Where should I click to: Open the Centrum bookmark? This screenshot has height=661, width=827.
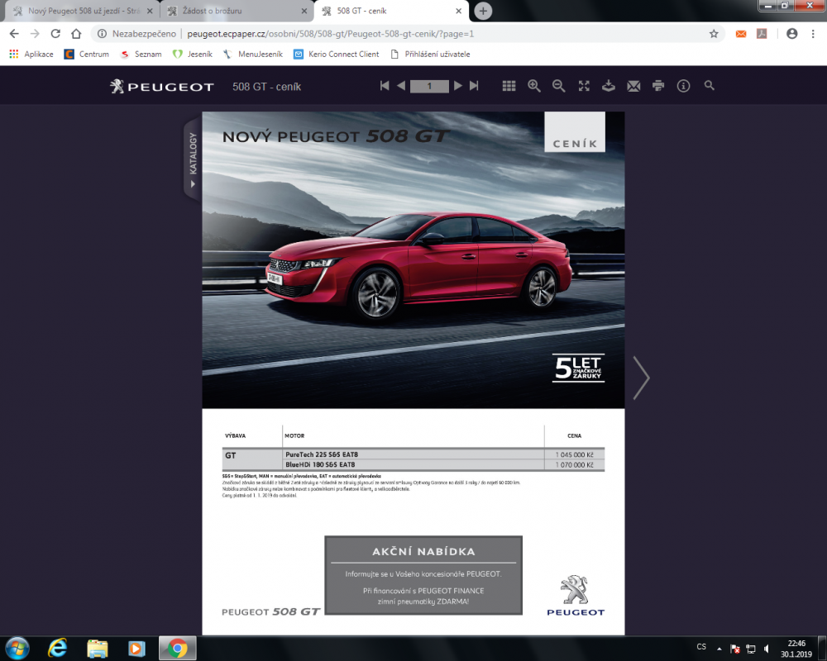point(86,55)
